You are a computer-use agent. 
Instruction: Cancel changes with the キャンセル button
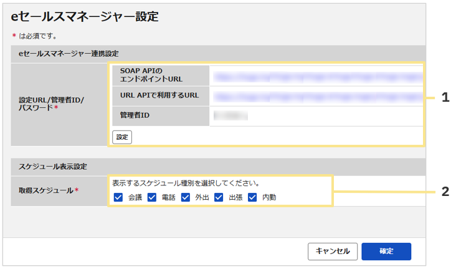[x=333, y=252]
